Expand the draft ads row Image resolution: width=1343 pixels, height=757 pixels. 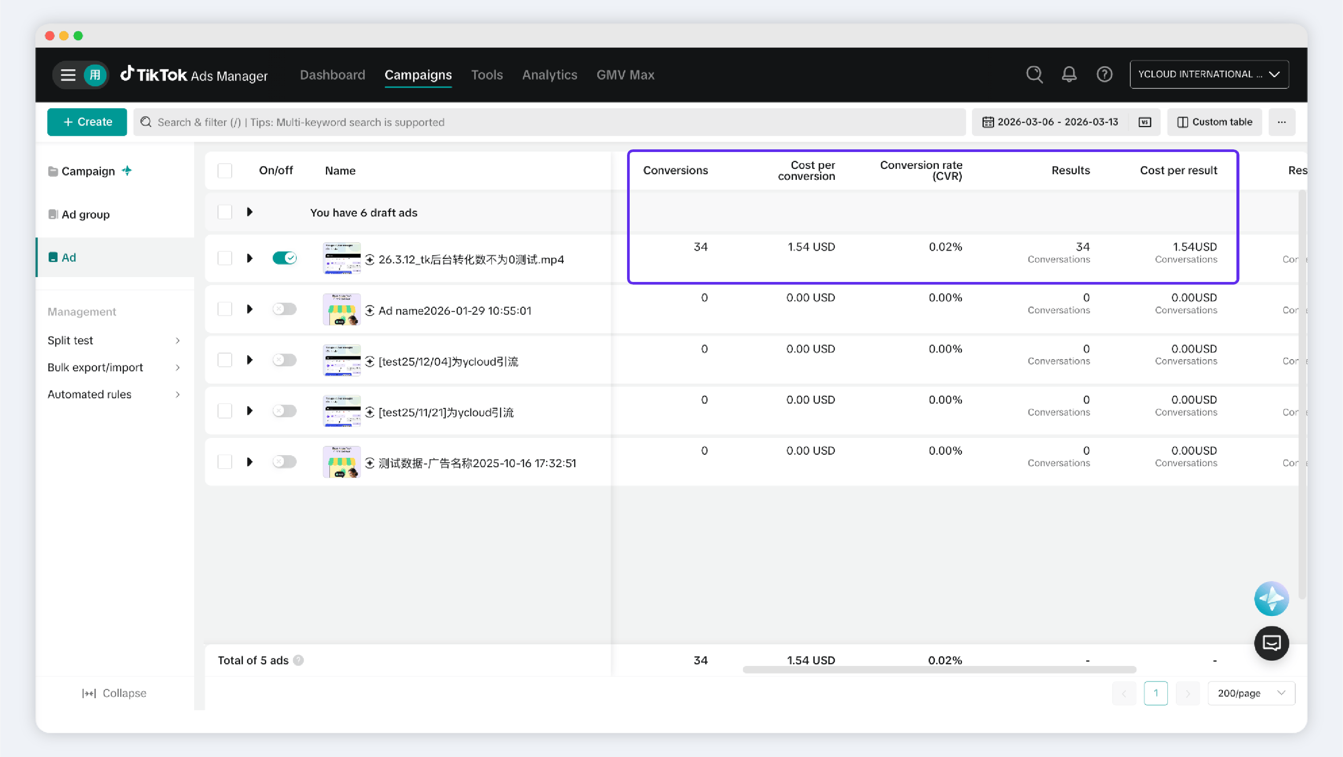249,212
